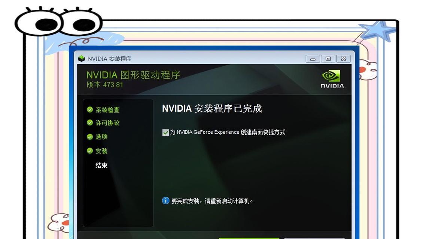423x239 pixels.
Task: Click the NVIDIA logo in the header
Action: pyautogui.click(x=332, y=80)
